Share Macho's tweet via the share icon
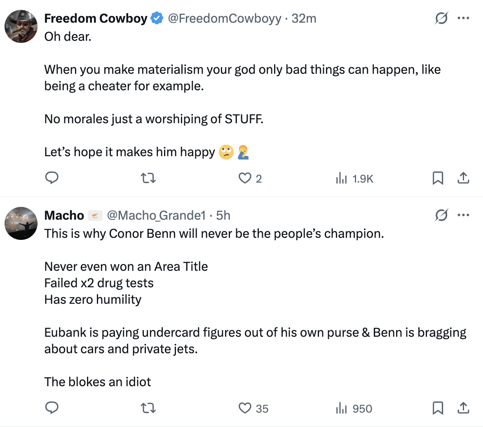 coord(463,408)
